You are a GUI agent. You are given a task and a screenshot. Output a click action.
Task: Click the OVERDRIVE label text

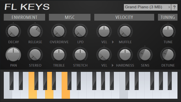(x=59, y=42)
